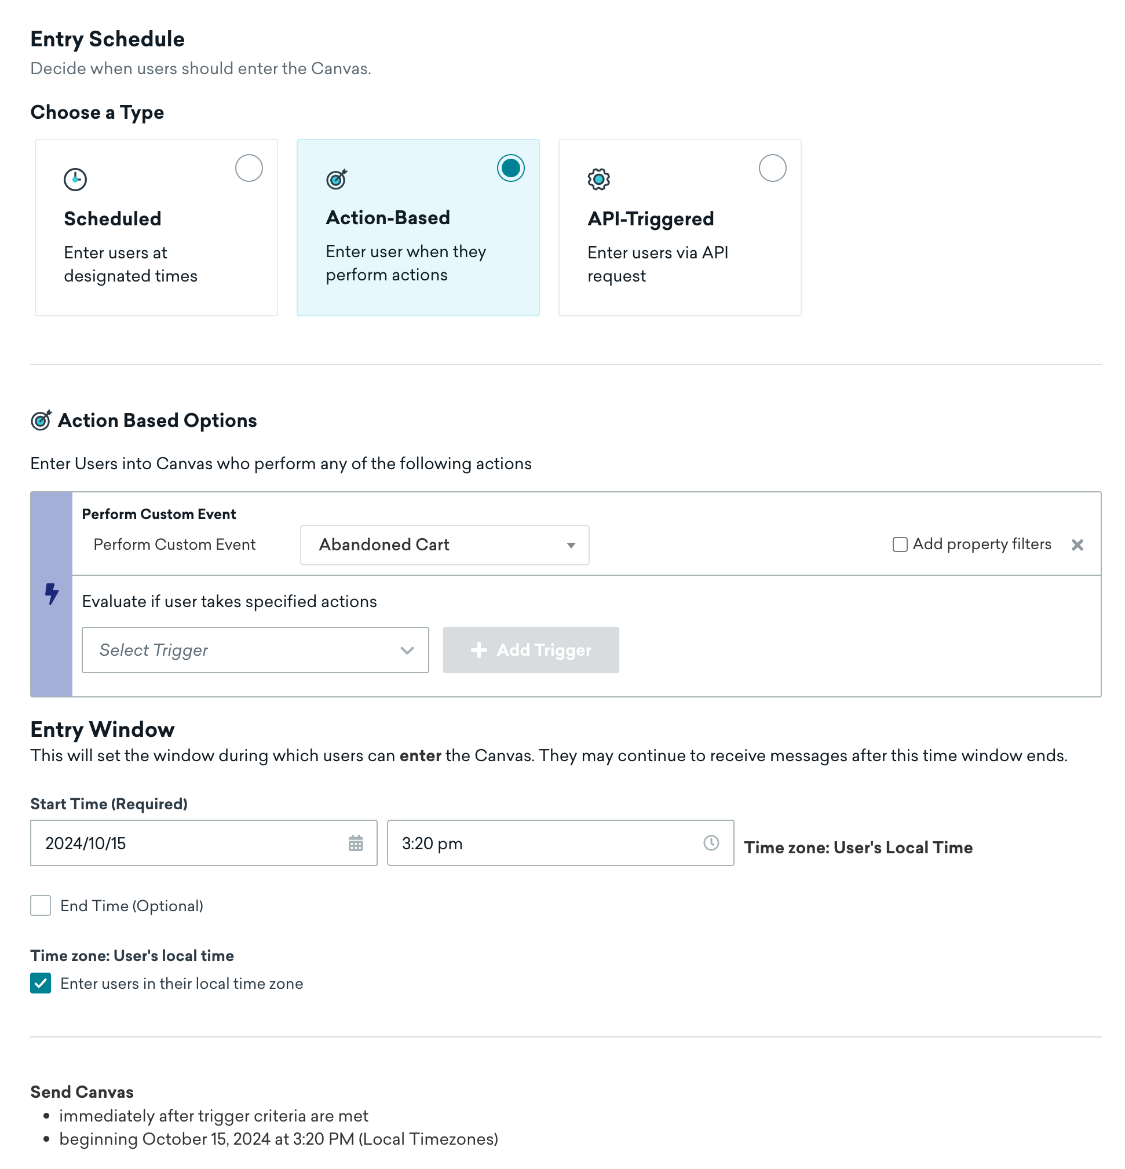Click the Scheduled entry type icon
The width and height of the screenshot is (1125, 1169).
tap(75, 178)
